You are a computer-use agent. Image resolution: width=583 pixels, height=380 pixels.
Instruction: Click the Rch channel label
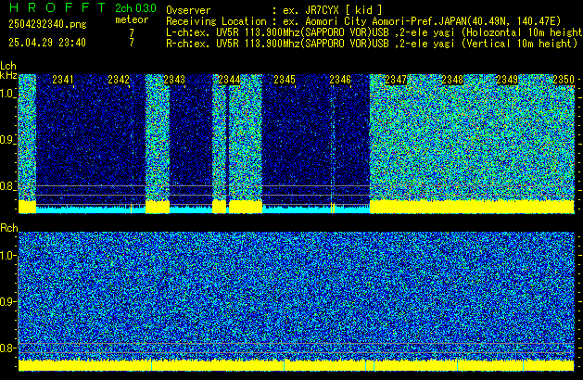9,228
